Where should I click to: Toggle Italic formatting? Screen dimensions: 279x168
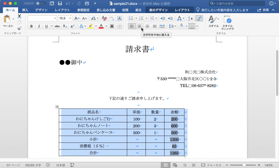[39, 26]
